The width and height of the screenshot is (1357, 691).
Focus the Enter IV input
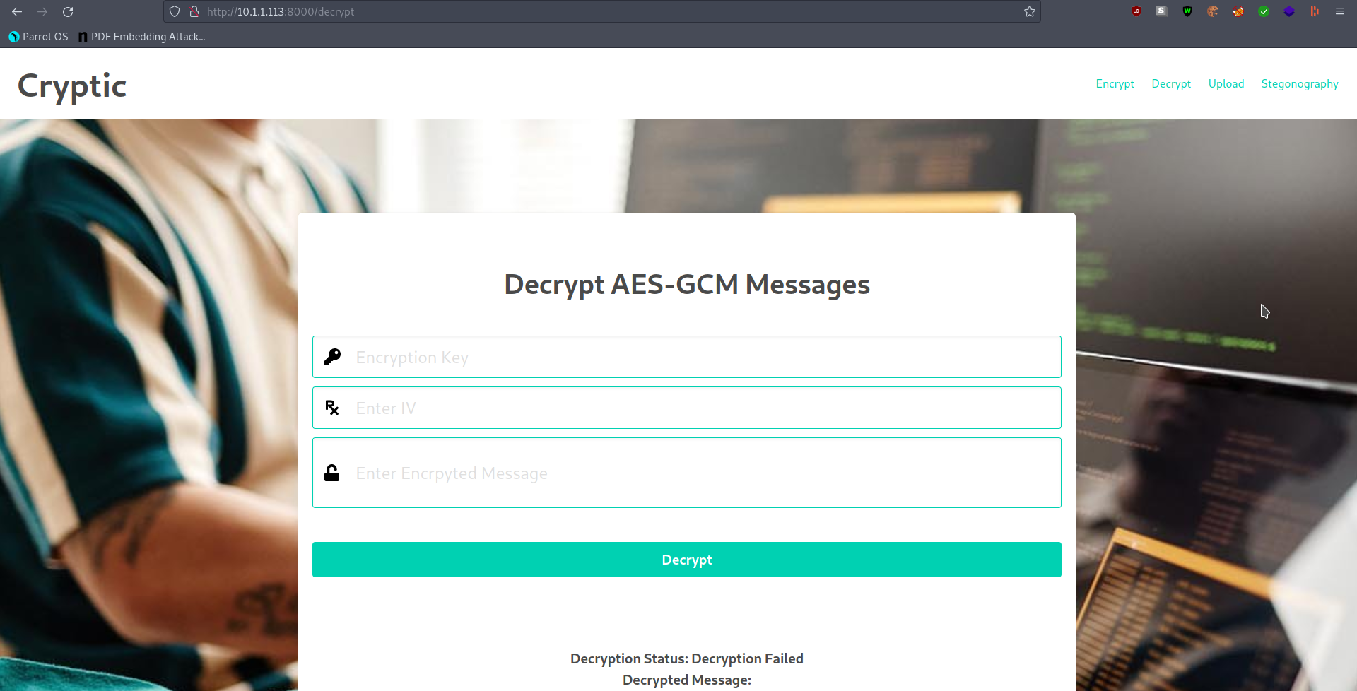pyautogui.click(x=687, y=408)
